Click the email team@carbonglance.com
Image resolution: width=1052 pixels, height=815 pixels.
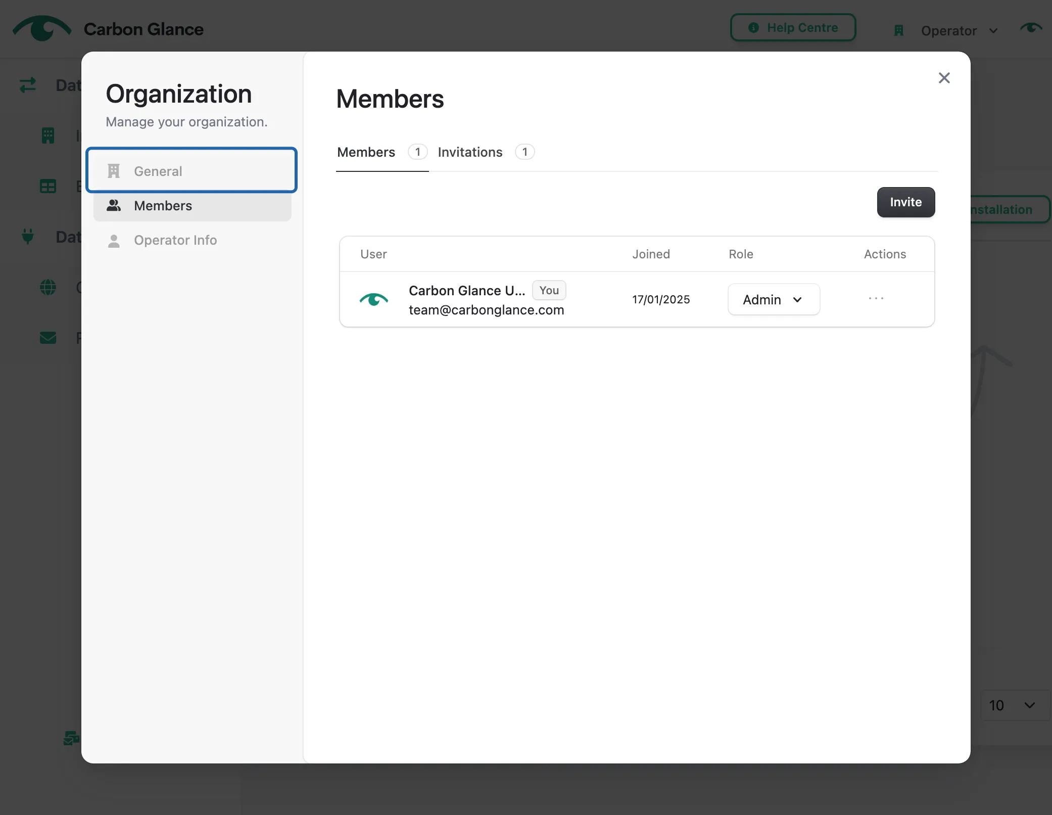(486, 310)
